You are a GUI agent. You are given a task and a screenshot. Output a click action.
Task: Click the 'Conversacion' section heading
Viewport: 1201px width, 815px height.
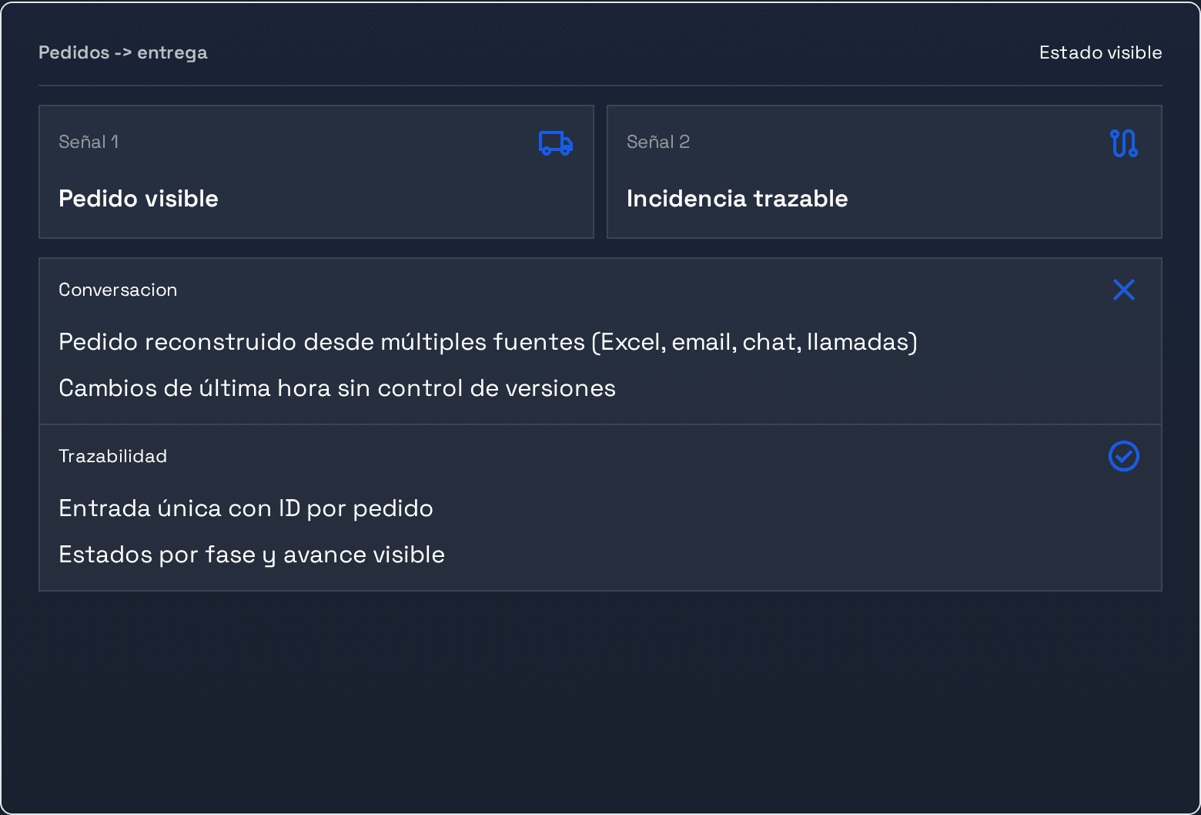coord(118,290)
